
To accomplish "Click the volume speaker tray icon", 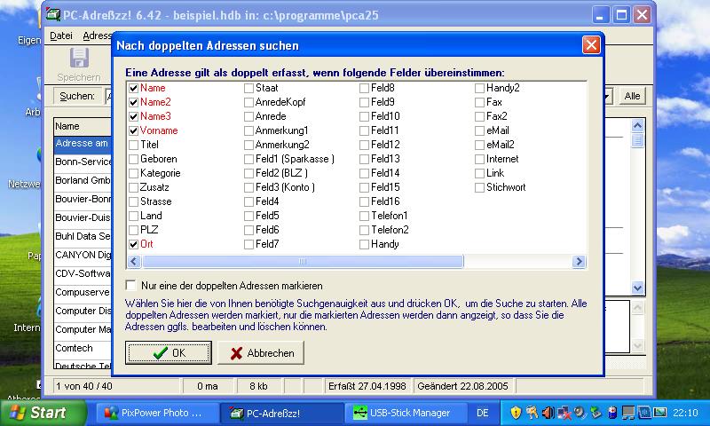I will pos(548,413).
